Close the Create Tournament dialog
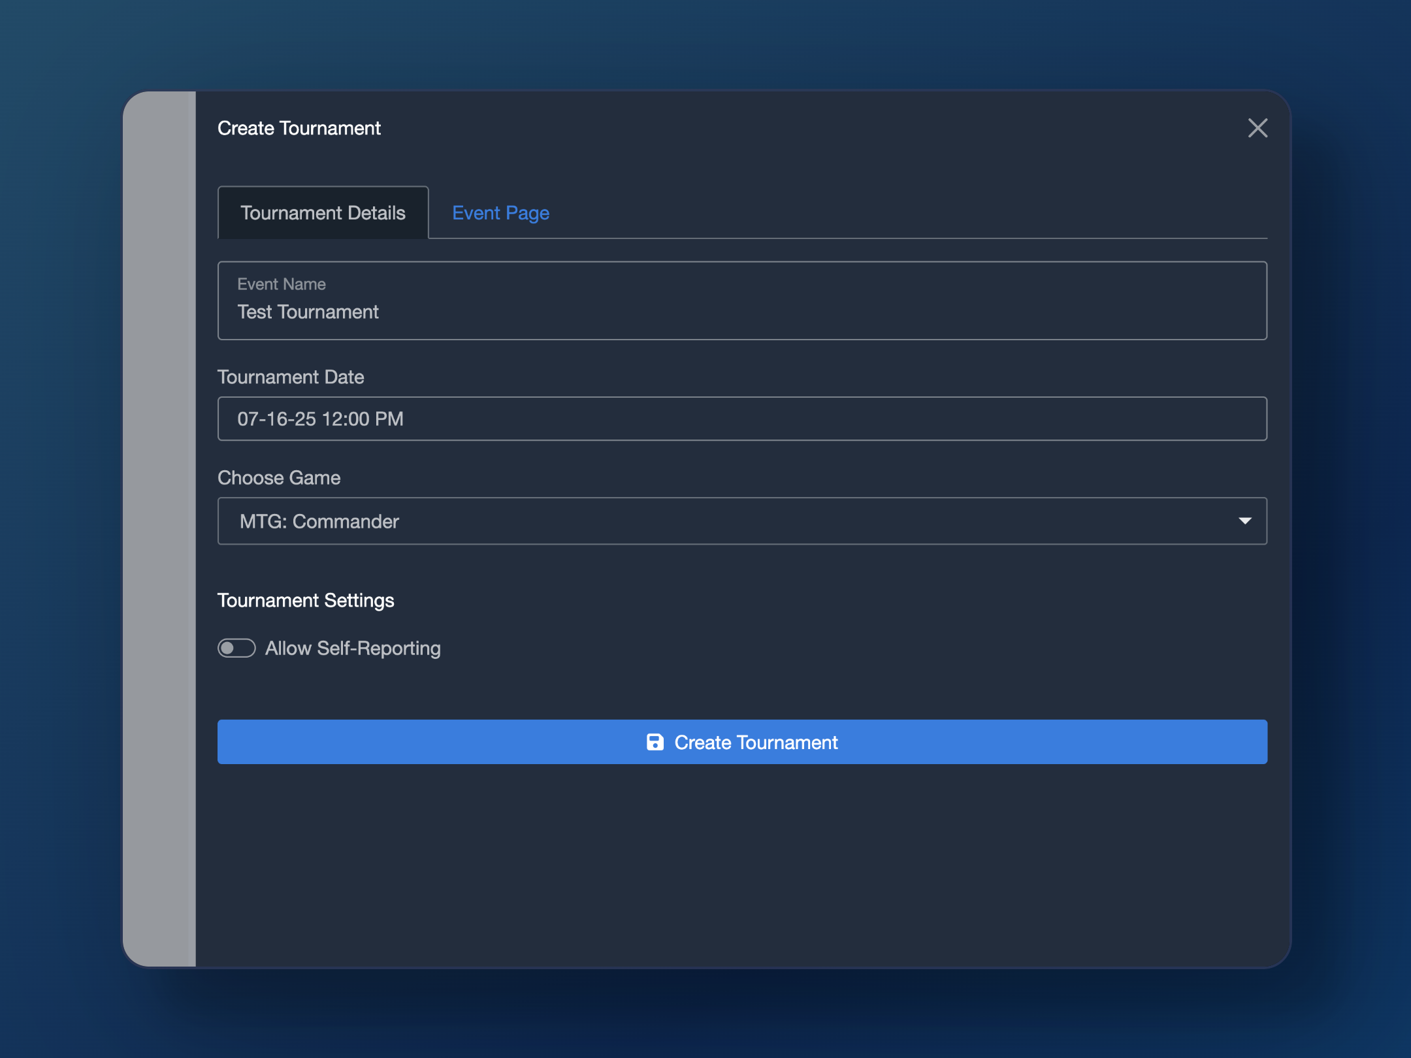Image resolution: width=1411 pixels, height=1058 pixels. coord(1257,128)
